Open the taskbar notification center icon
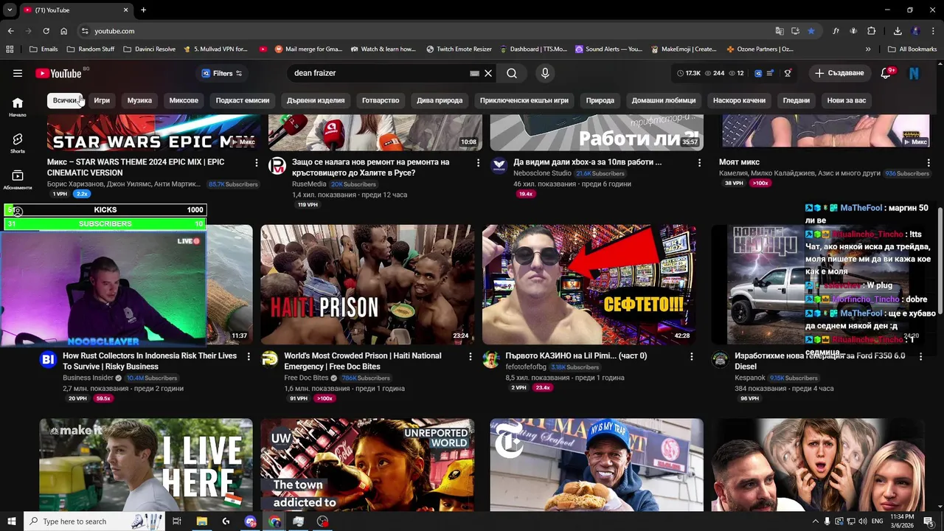The image size is (944, 531). [x=929, y=521]
